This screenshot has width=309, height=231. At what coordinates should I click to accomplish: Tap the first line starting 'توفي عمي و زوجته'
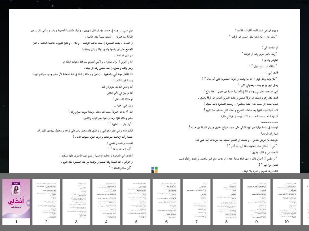(82, 30)
